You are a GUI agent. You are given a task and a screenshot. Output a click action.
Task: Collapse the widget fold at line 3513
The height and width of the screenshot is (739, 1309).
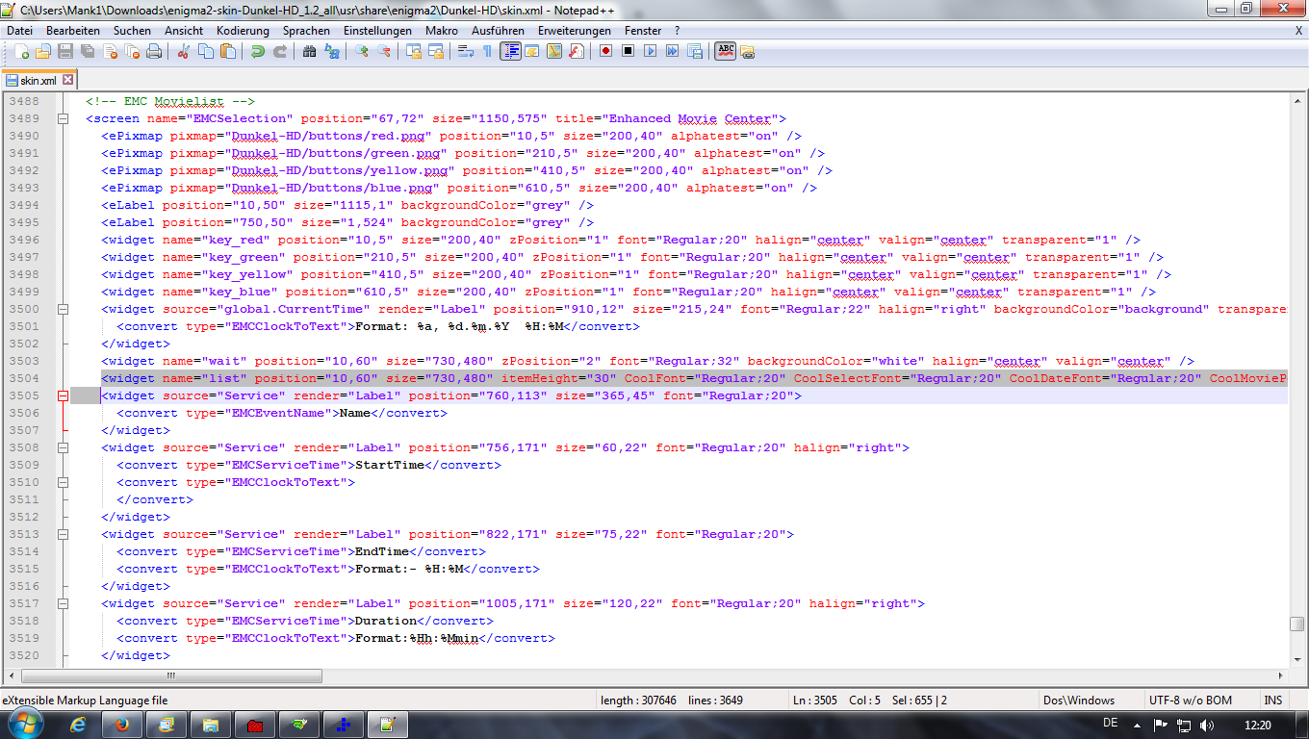coord(64,535)
